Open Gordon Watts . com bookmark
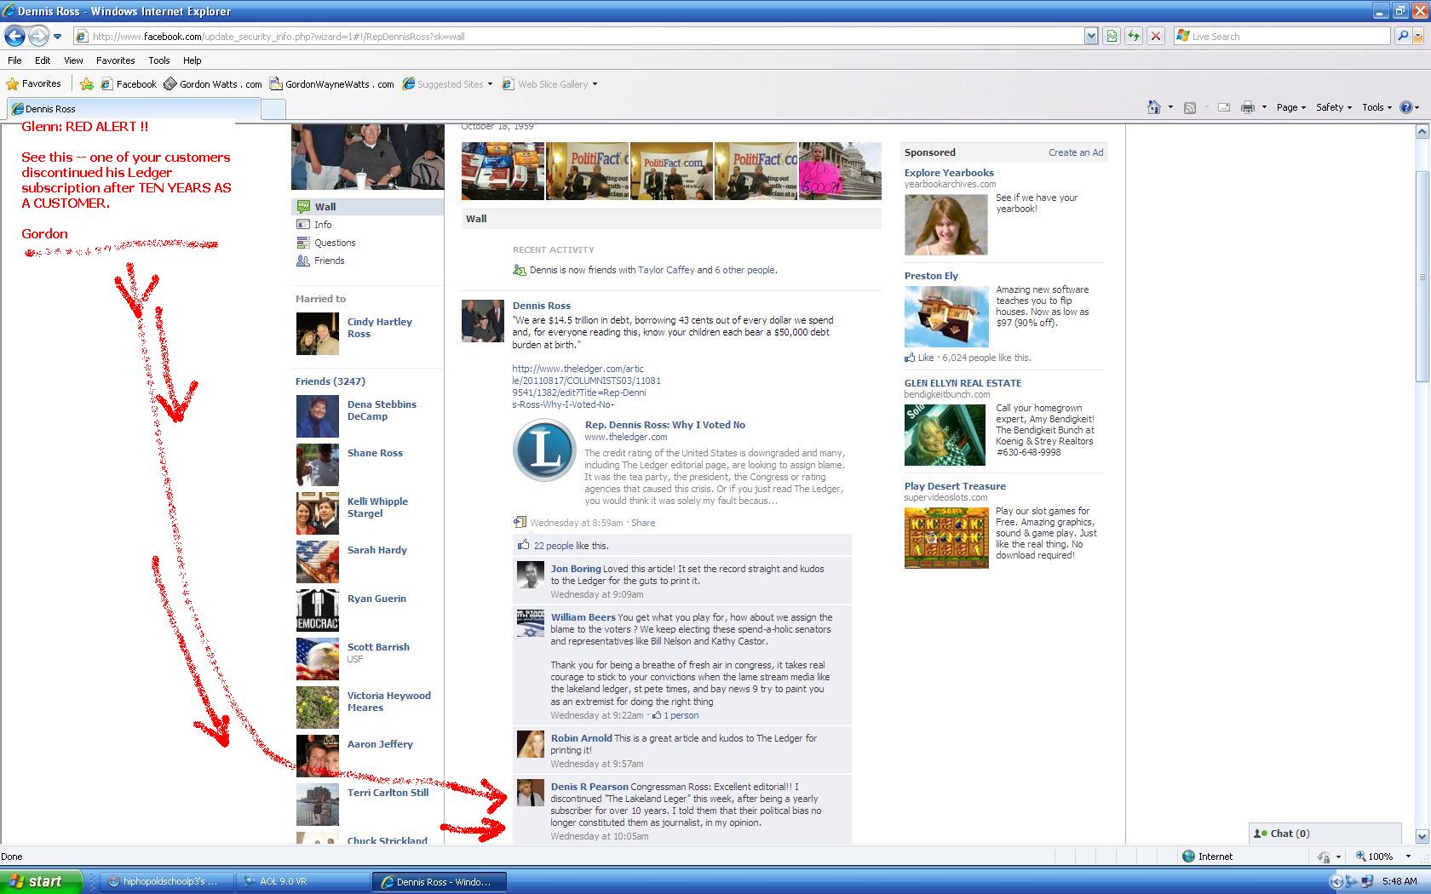Viewport: 1431px width, 894px height. click(213, 83)
